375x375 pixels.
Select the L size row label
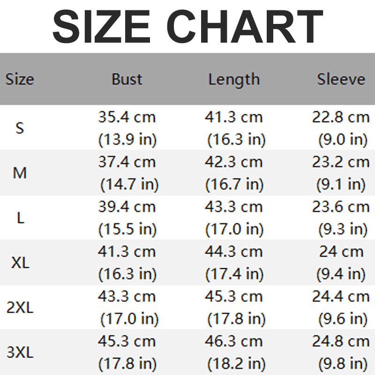[20, 217]
